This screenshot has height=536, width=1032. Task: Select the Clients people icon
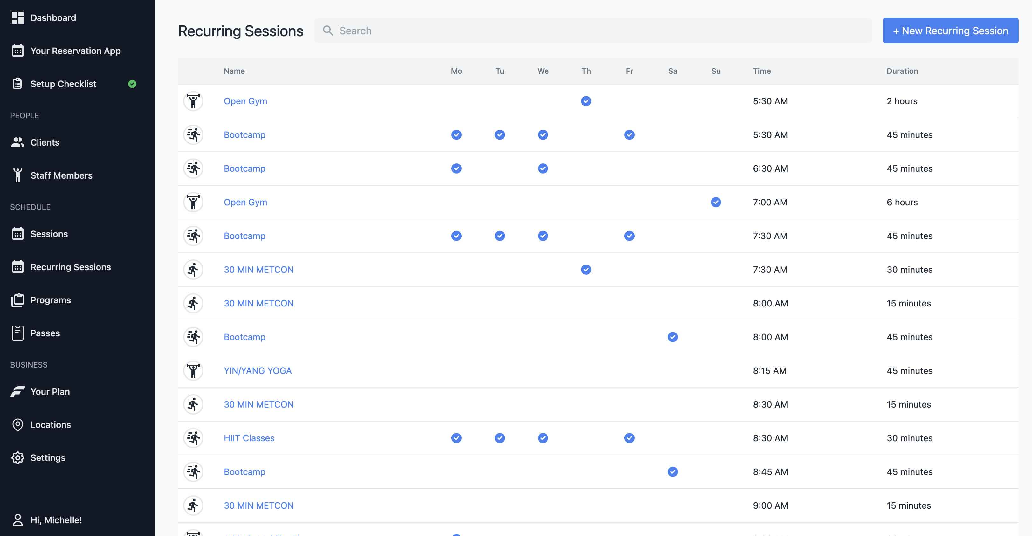coord(17,142)
